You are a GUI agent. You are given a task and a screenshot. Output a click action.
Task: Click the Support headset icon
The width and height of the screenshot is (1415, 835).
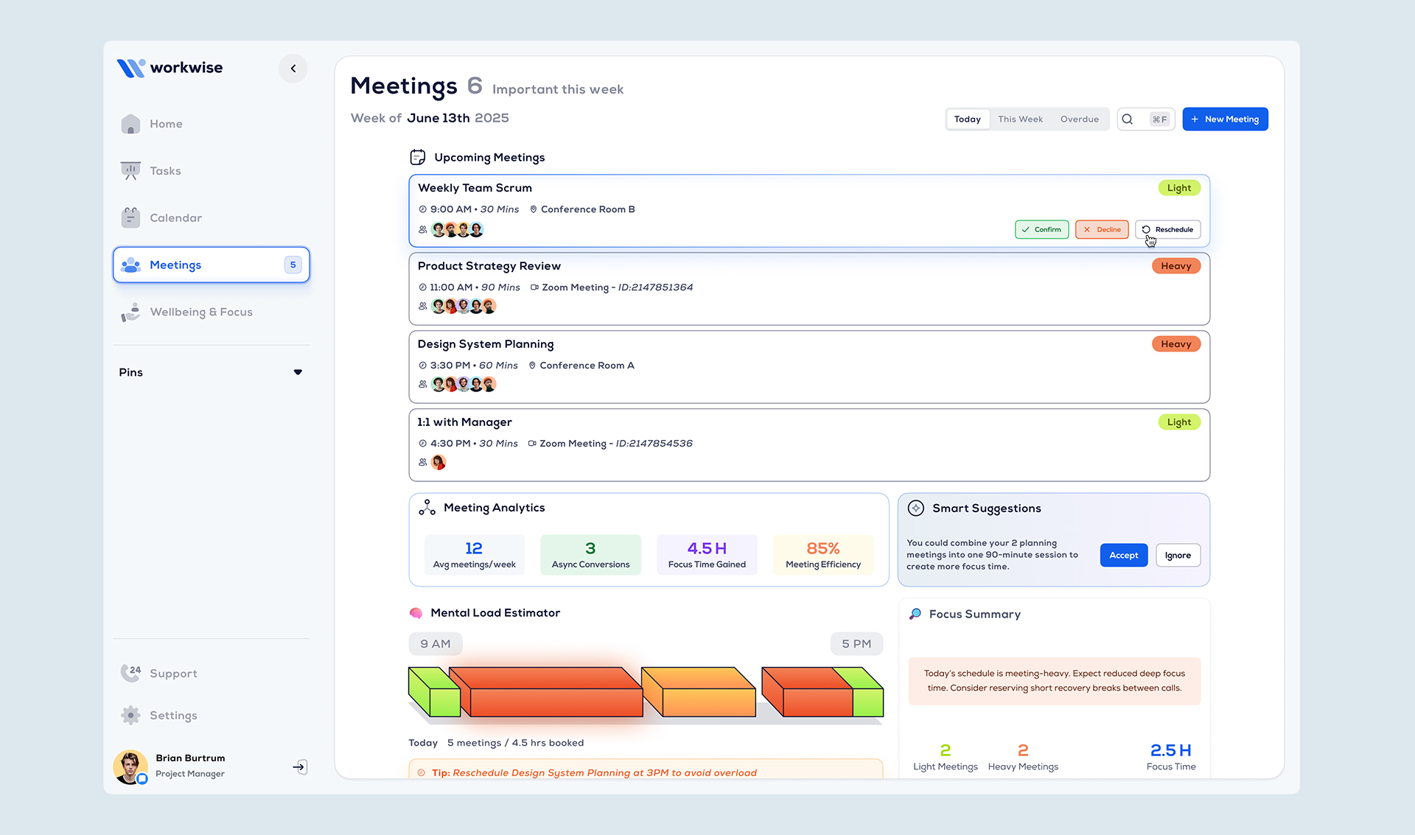(130, 673)
